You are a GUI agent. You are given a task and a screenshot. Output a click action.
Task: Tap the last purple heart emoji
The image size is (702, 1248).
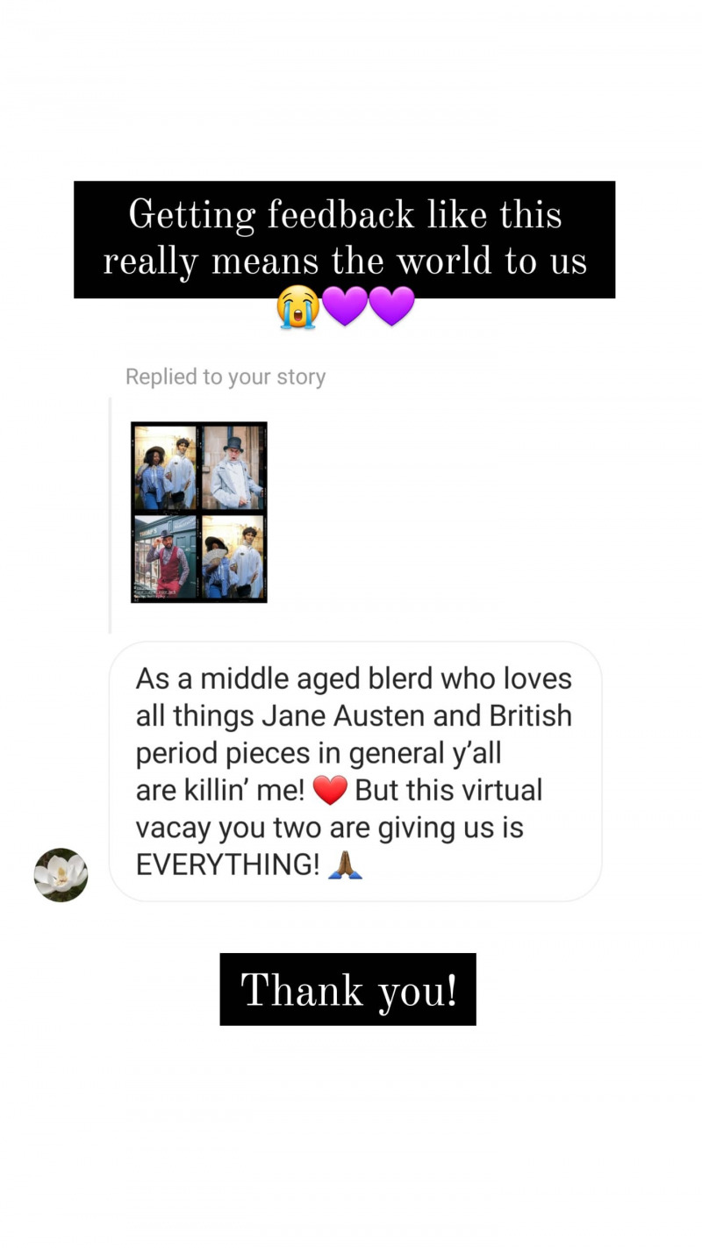(x=391, y=306)
